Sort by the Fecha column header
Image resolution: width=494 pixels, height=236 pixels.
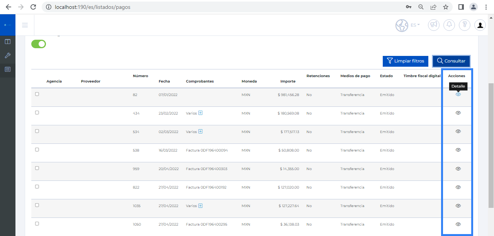point(164,81)
